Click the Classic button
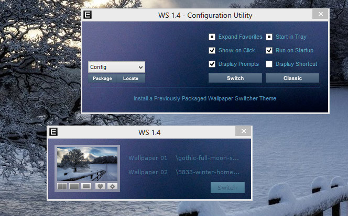 292,78
